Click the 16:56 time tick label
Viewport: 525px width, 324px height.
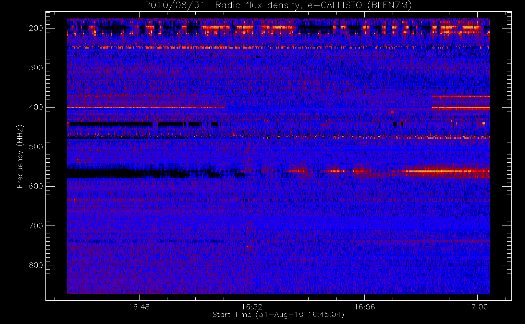coord(364,307)
